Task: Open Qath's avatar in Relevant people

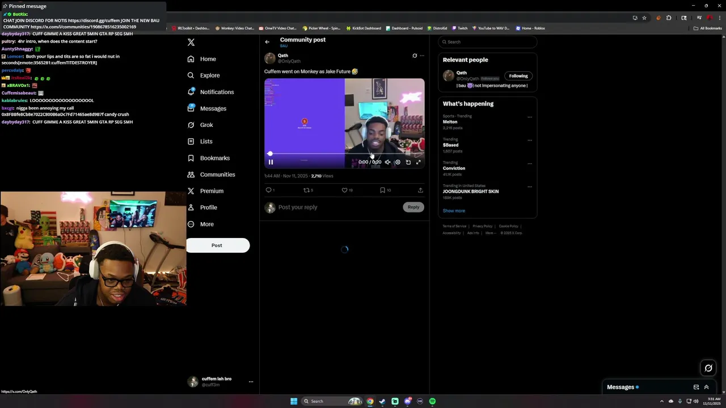Action: (x=449, y=75)
